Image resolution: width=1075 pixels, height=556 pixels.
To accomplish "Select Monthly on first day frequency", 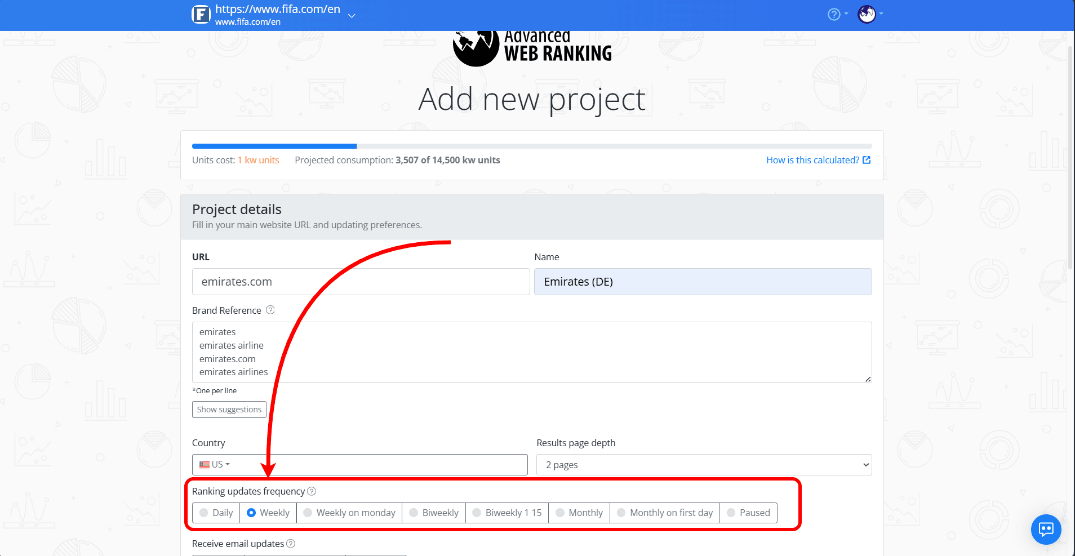I will click(665, 513).
